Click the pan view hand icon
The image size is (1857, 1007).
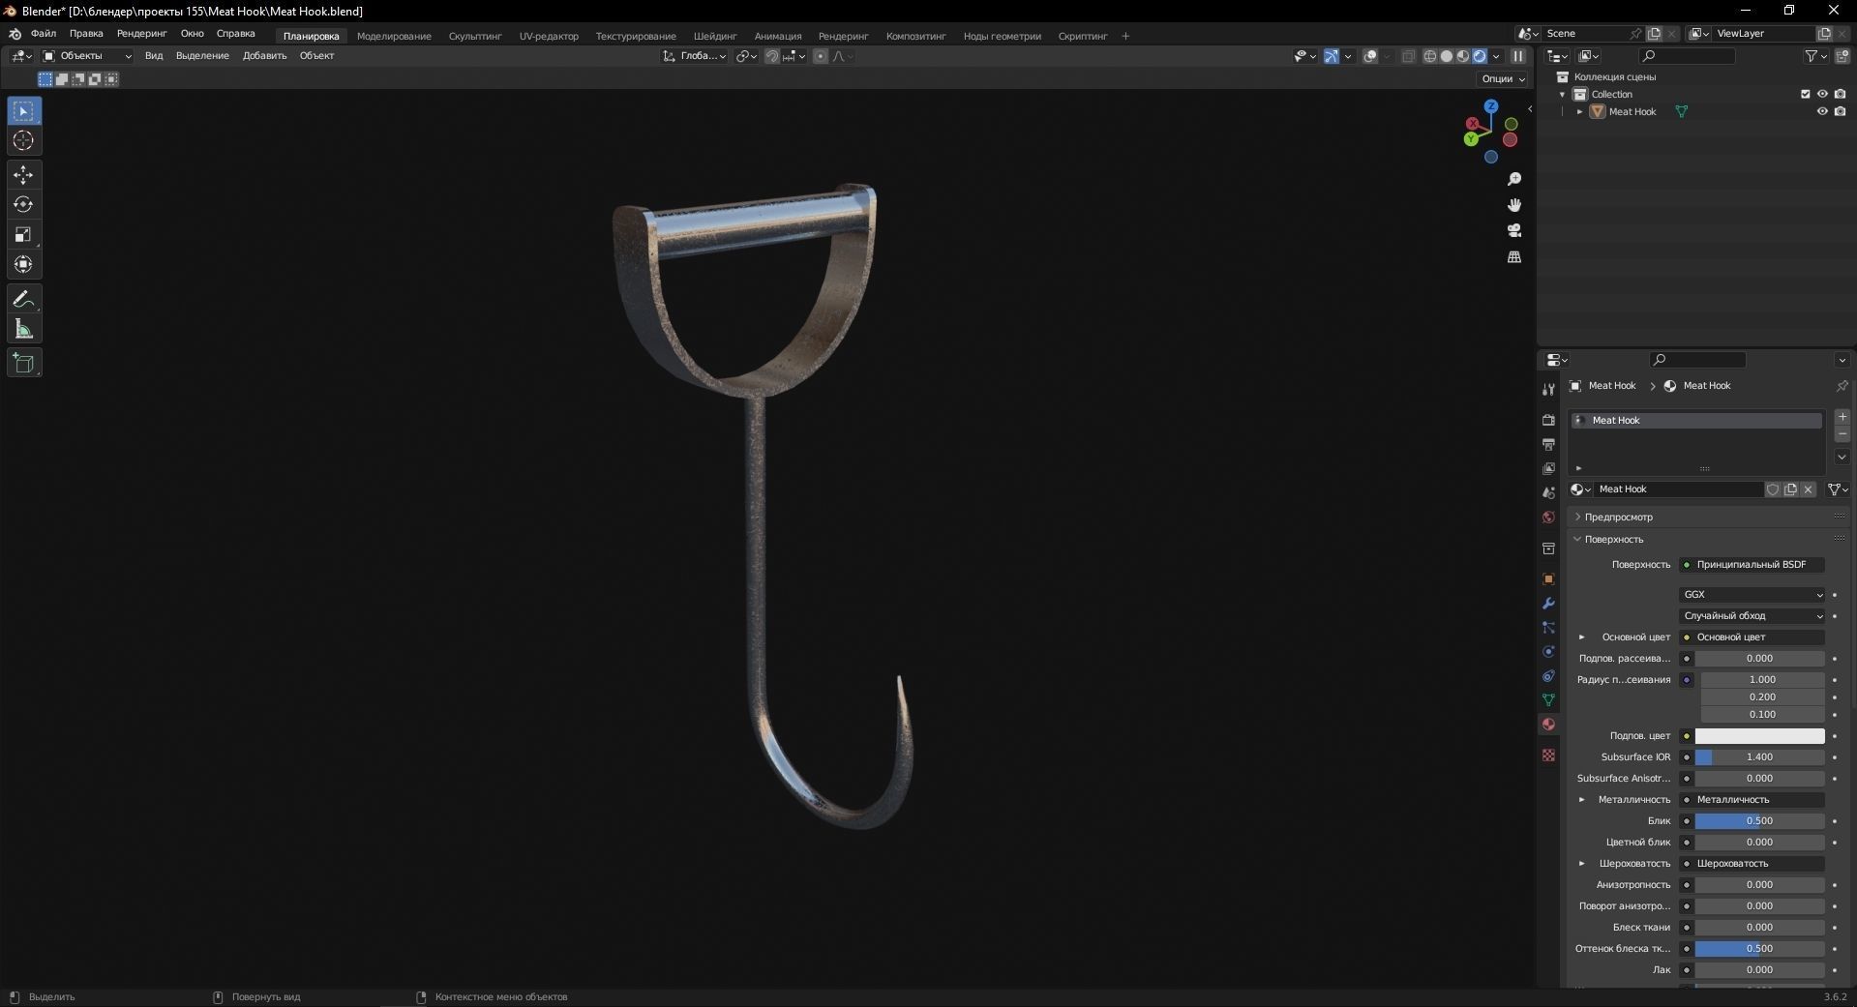(x=1514, y=205)
